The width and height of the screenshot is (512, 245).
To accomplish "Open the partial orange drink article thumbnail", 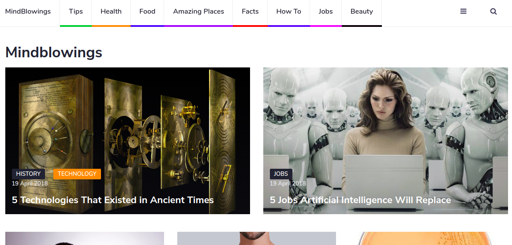I will pos(428,238).
